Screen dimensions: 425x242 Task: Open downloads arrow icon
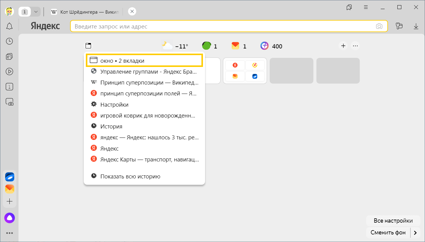point(416,26)
